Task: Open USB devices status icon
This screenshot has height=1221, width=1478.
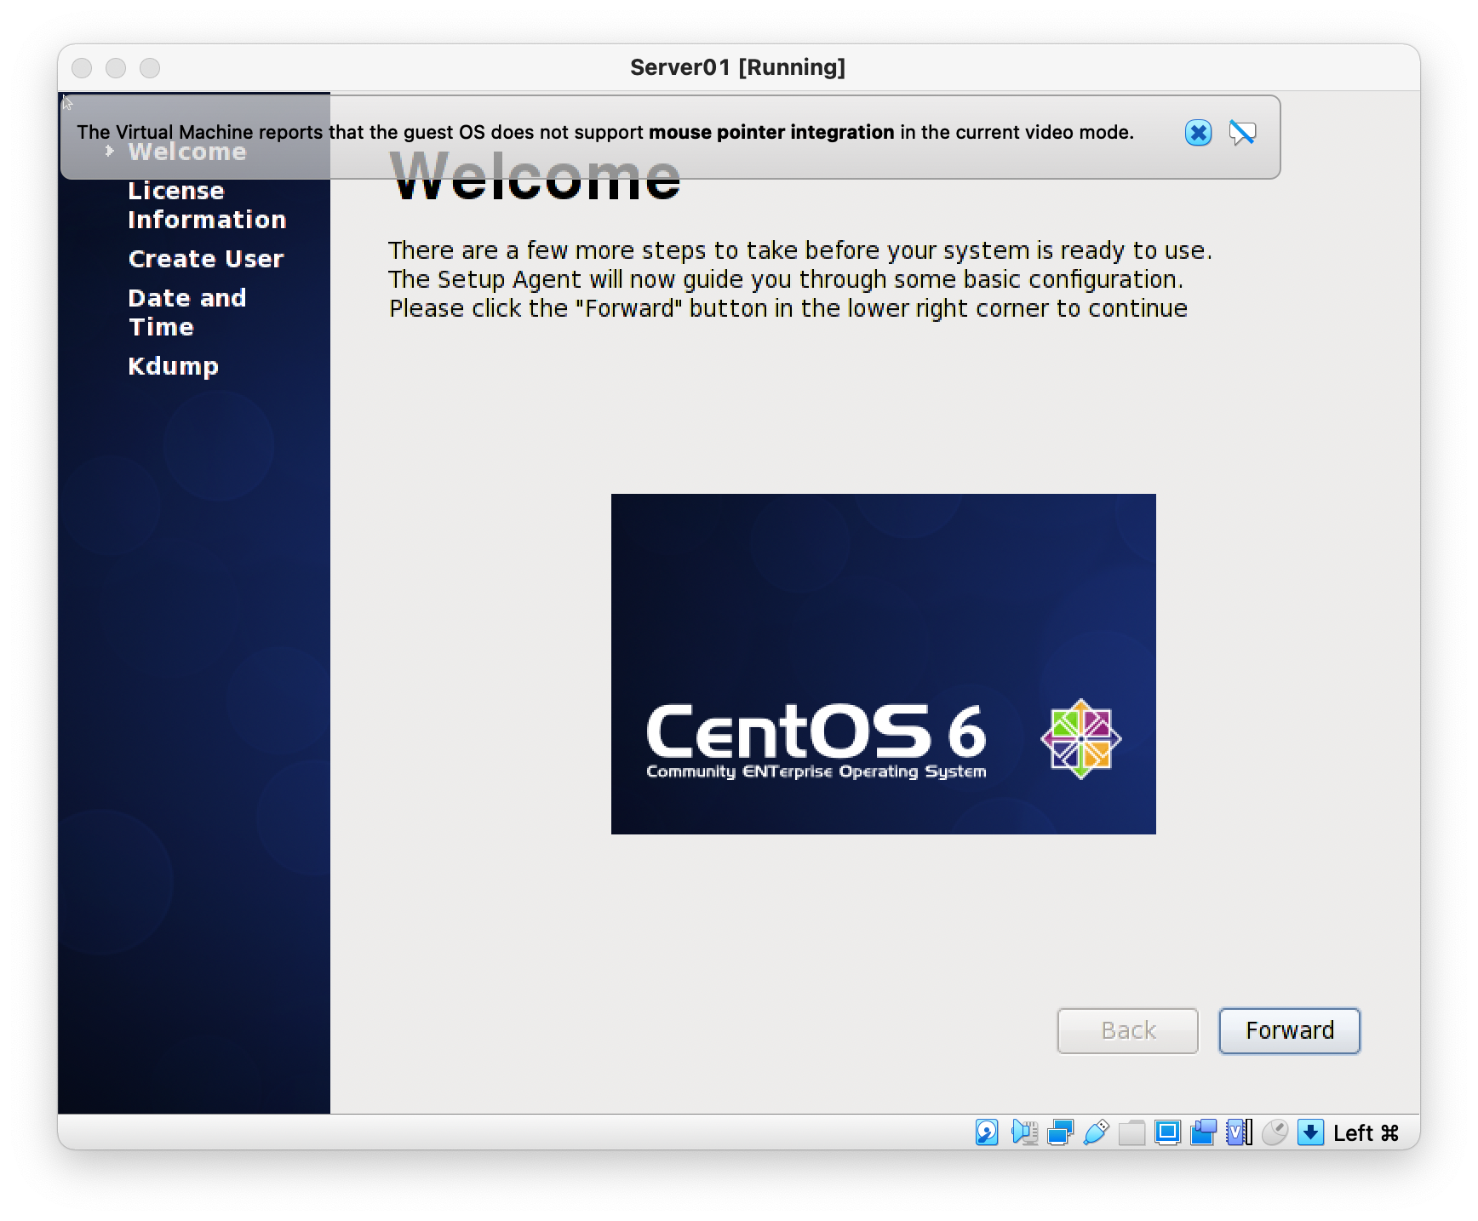Action: pyautogui.click(x=1096, y=1132)
